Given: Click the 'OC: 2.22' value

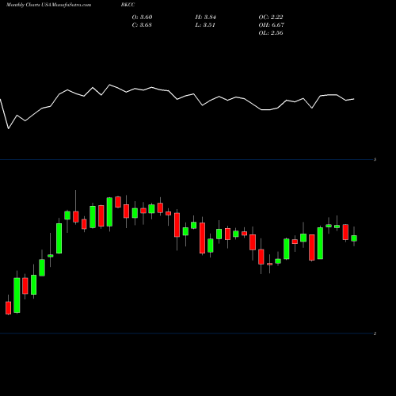Looking at the screenshot, I should pos(271,17).
